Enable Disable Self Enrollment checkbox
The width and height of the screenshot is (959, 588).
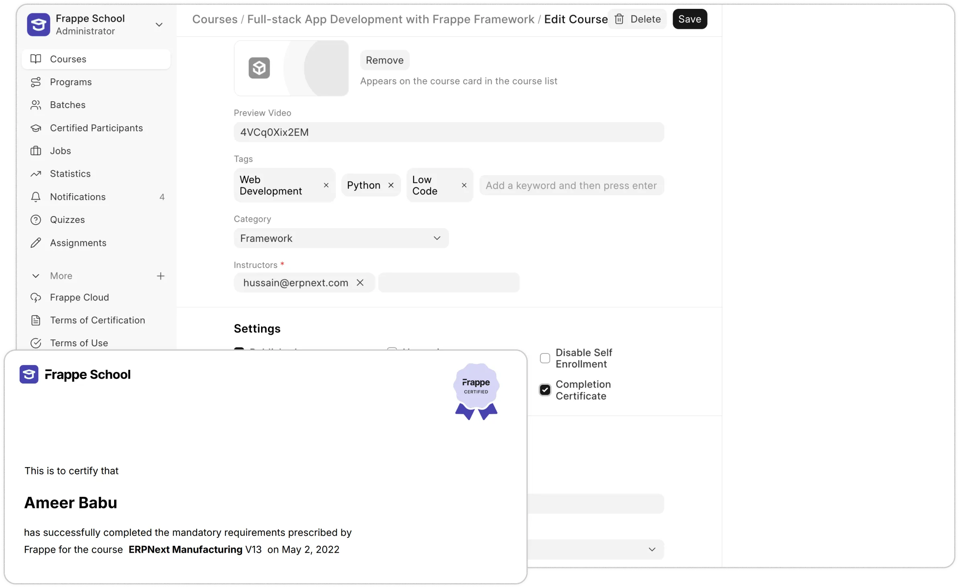coord(545,358)
